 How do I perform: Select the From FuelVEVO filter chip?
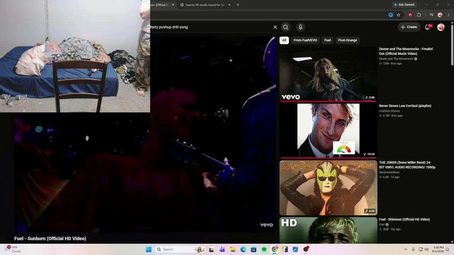tap(305, 40)
